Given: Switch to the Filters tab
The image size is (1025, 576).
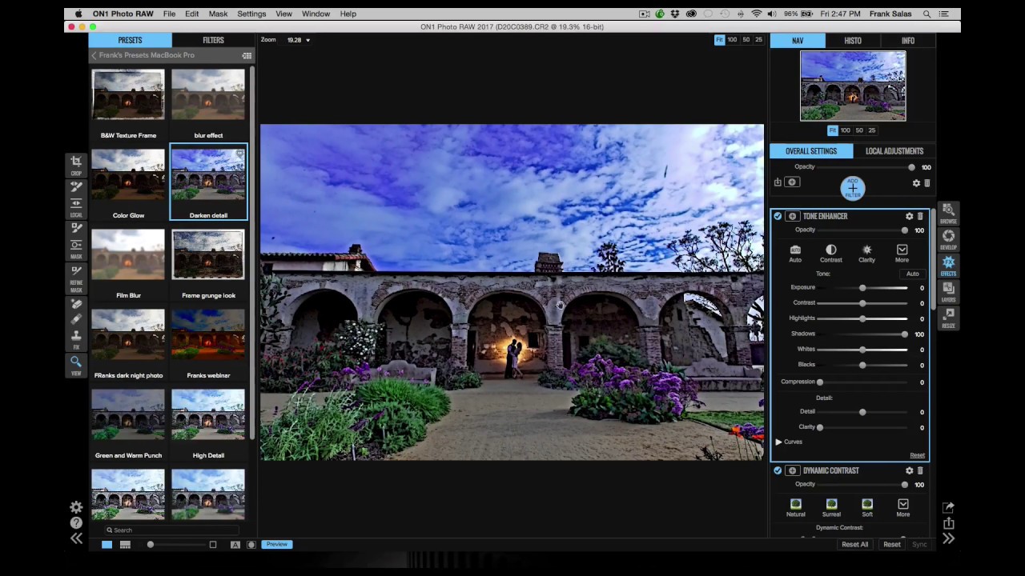Looking at the screenshot, I should point(213,40).
